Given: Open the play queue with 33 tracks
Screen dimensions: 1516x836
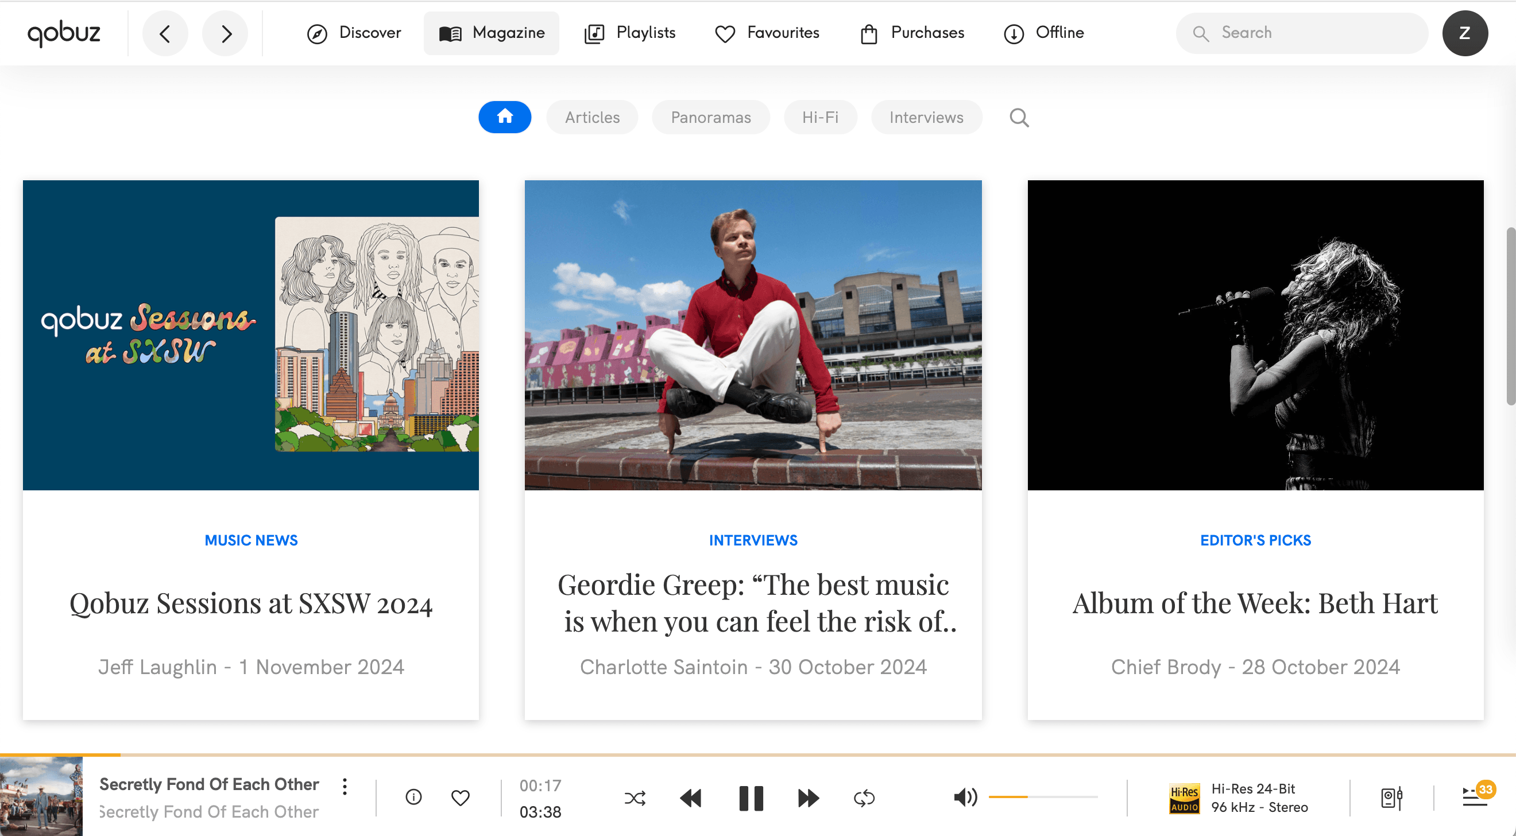Looking at the screenshot, I should (x=1478, y=795).
